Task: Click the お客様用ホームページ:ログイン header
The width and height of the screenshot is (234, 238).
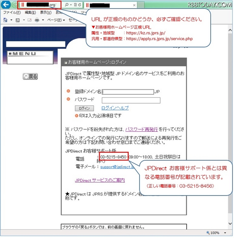Action: (x=124, y=62)
